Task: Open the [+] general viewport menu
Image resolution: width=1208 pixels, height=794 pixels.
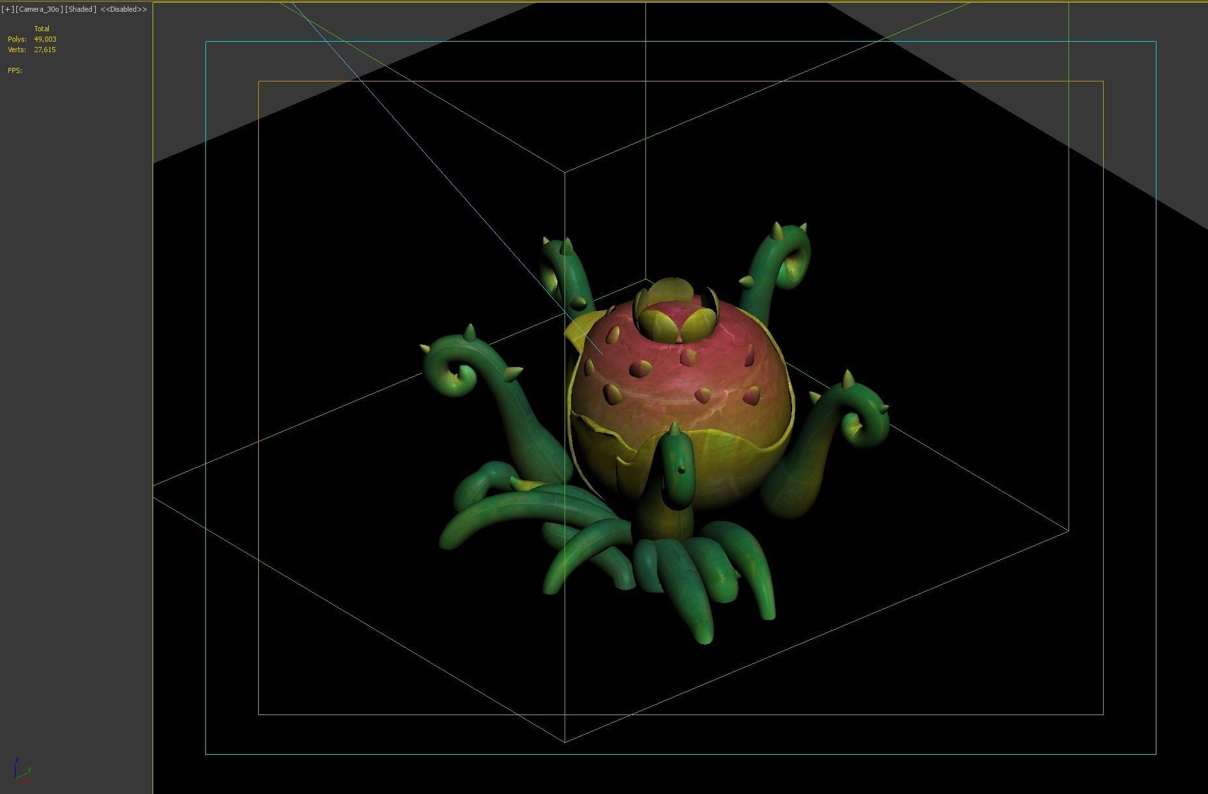Action: pos(7,9)
